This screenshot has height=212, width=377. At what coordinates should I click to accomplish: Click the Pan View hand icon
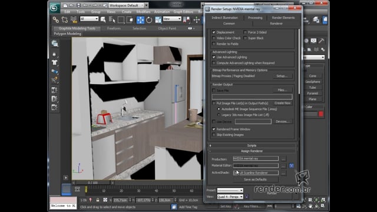pyautogui.click(x=310, y=206)
